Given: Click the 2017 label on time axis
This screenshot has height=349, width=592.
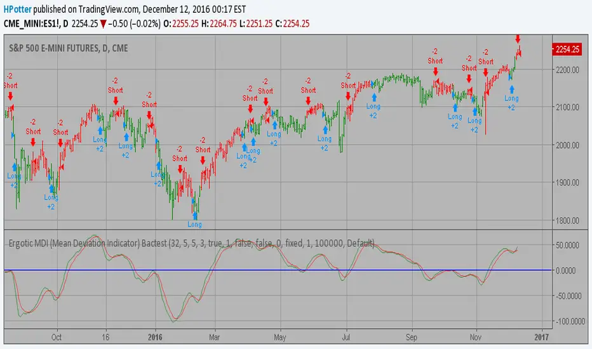Looking at the screenshot, I should tap(542, 337).
